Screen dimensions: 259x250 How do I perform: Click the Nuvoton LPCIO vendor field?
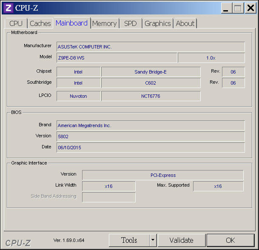(78, 96)
